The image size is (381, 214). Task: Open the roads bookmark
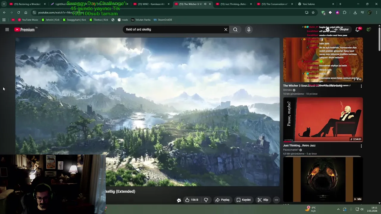[x=123, y=20]
